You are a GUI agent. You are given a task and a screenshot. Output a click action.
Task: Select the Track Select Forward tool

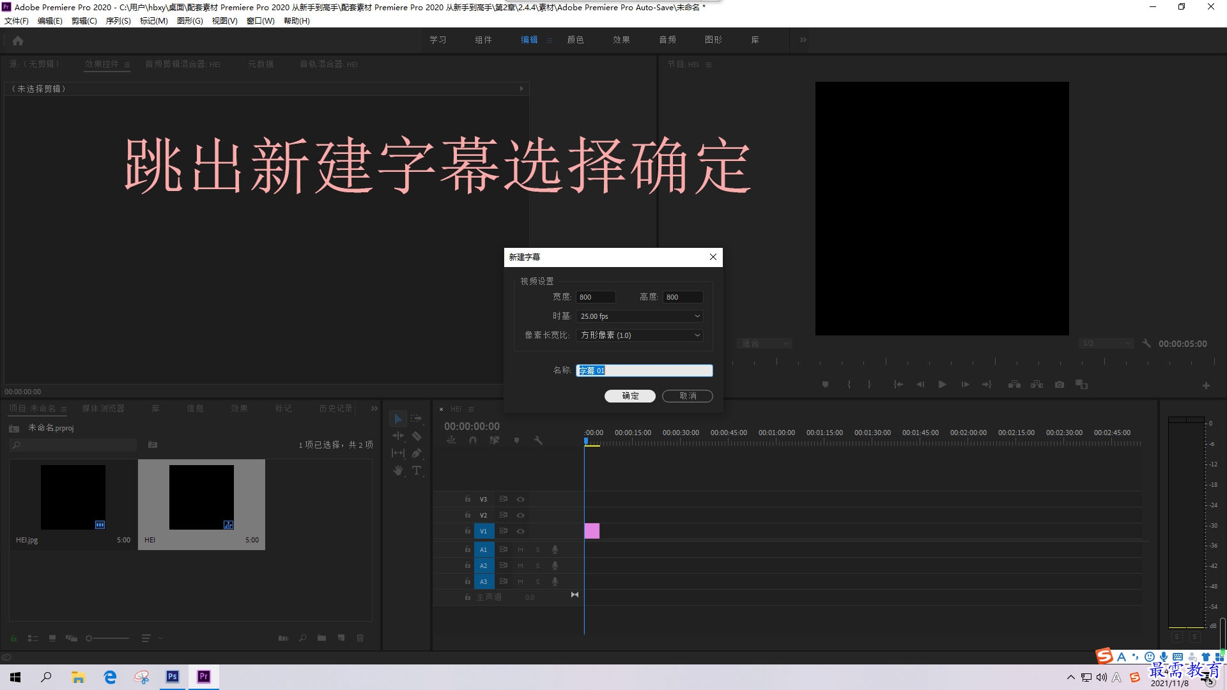417,418
